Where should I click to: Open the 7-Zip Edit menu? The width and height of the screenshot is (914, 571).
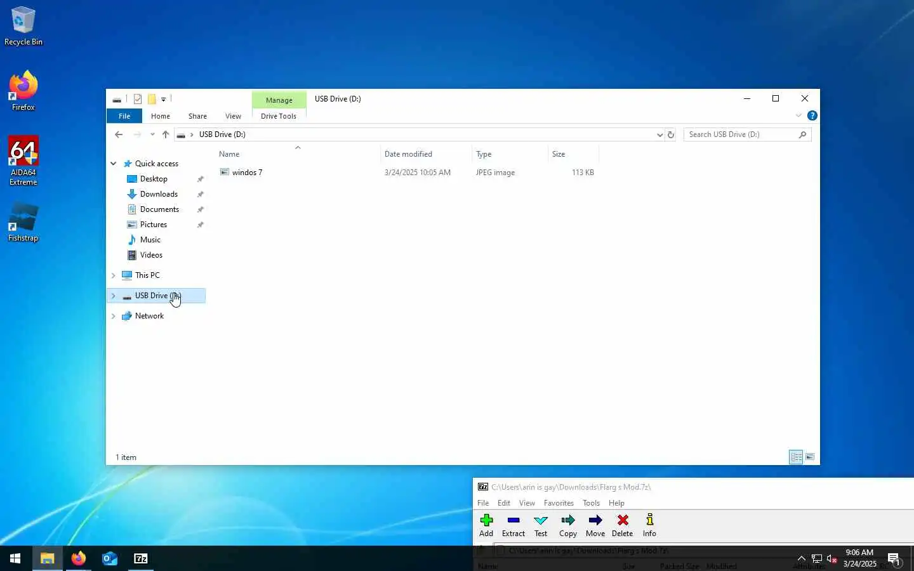[x=504, y=503]
